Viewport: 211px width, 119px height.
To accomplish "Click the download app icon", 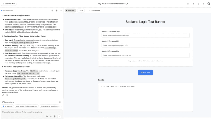I will click(x=204, y=4).
